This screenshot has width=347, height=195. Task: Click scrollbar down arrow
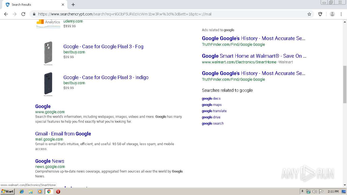click(345, 185)
